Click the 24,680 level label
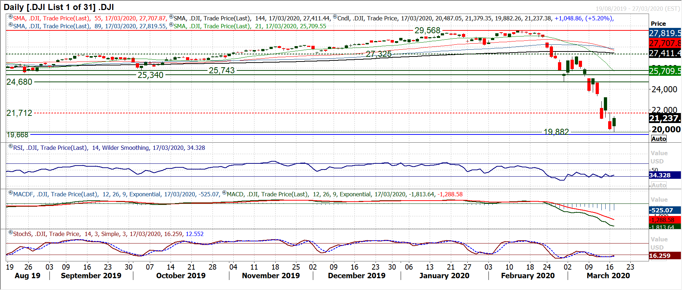The height and width of the screenshot is (290, 682). pyautogui.click(x=19, y=82)
